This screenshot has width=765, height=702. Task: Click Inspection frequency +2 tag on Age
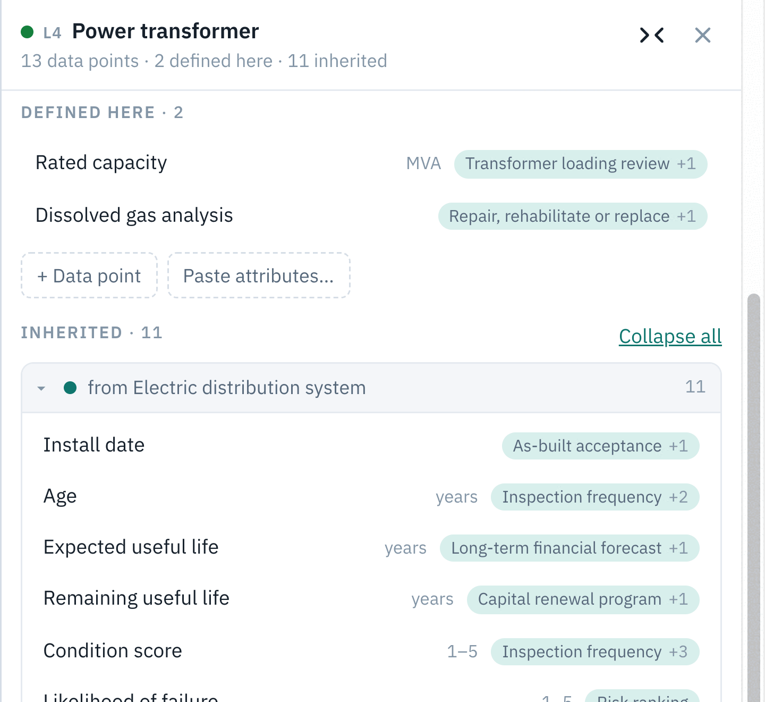tap(594, 497)
